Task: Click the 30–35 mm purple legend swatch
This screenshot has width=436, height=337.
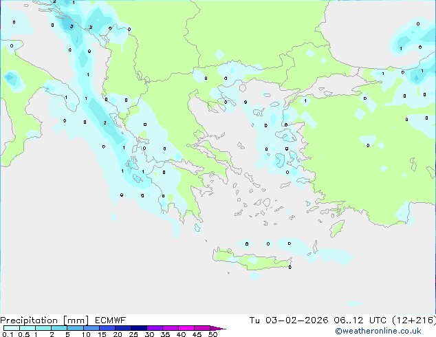Action: [x=155, y=328]
